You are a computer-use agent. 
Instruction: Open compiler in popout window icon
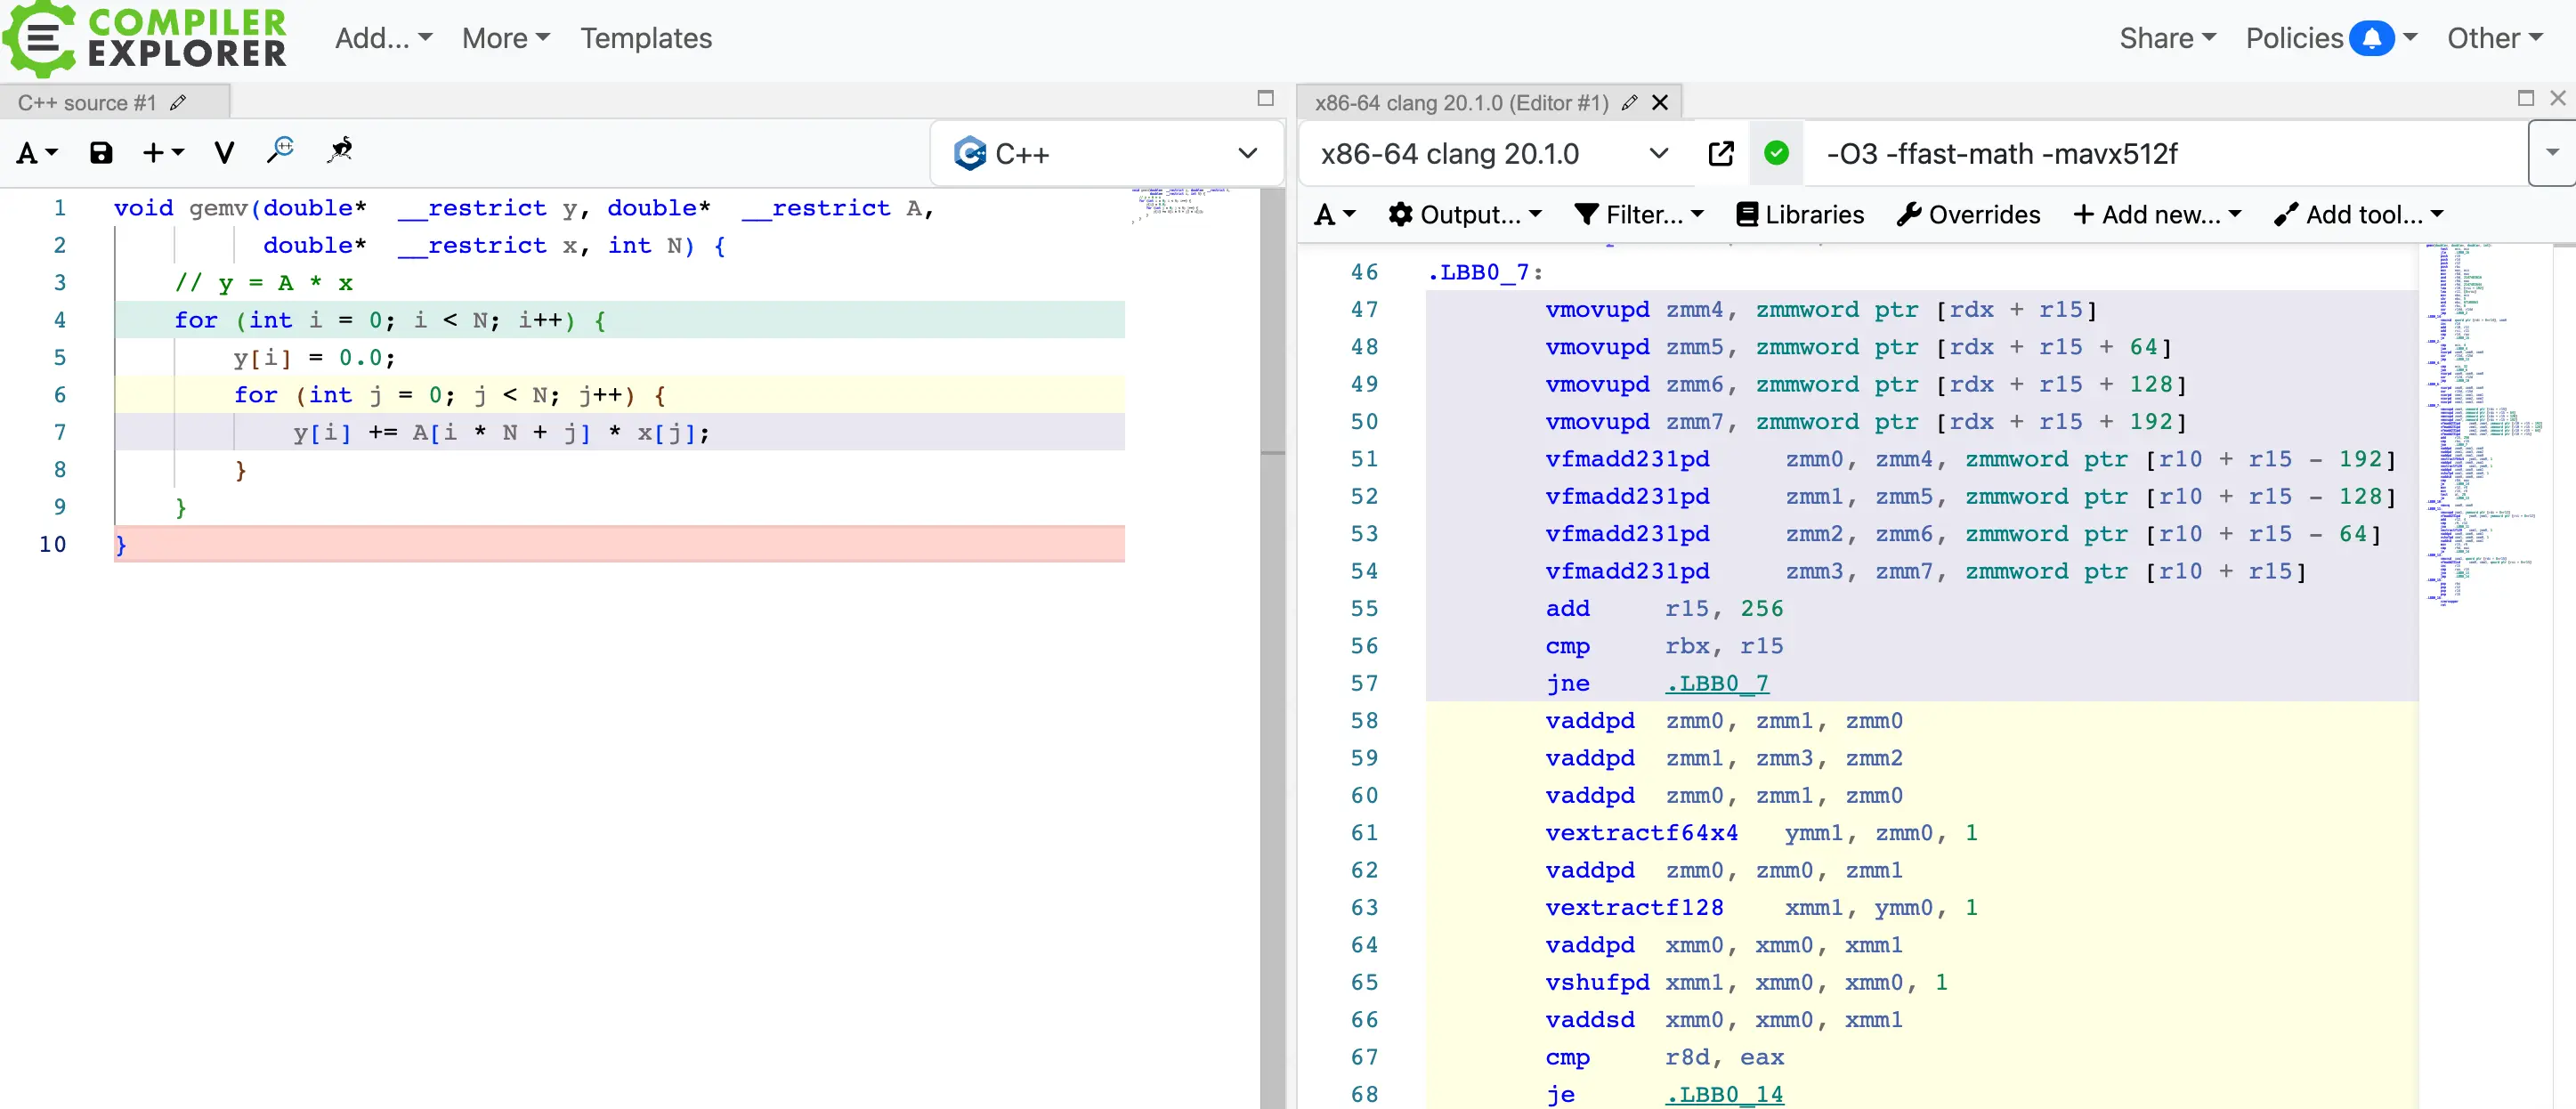coord(1721,154)
